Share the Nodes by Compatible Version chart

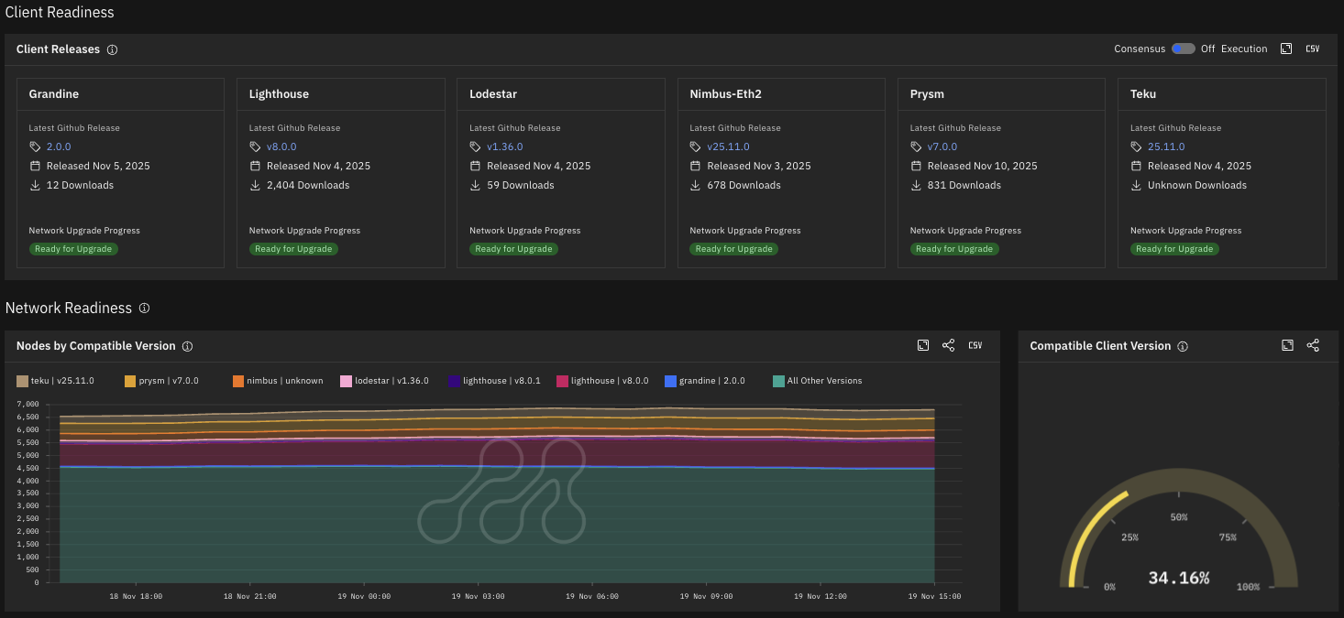tap(949, 345)
